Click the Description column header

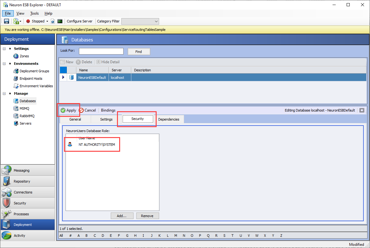point(248,70)
